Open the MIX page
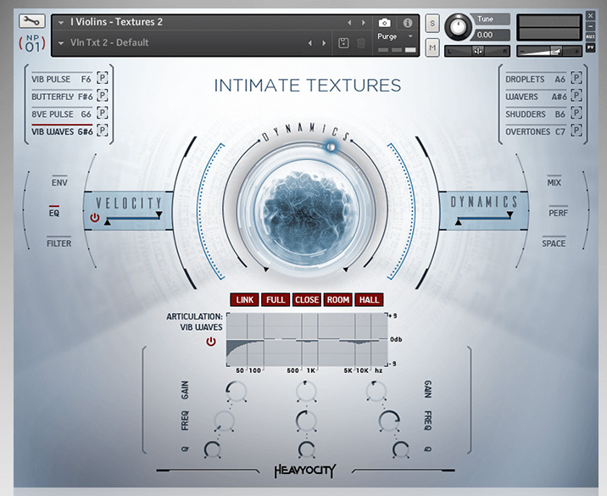The image size is (607, 496). pos(554,182)
